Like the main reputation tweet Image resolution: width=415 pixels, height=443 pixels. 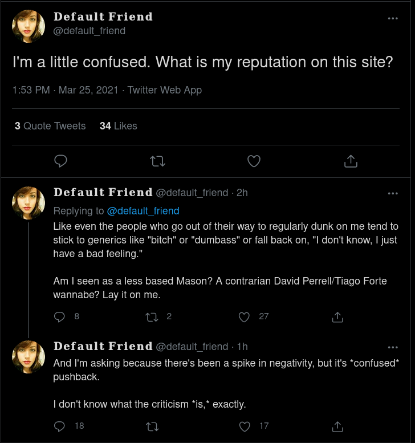[254, 161]
